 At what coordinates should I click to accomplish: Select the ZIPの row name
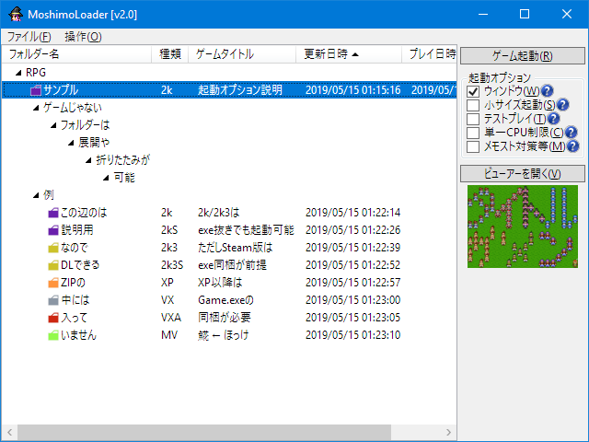click(73, 283)
